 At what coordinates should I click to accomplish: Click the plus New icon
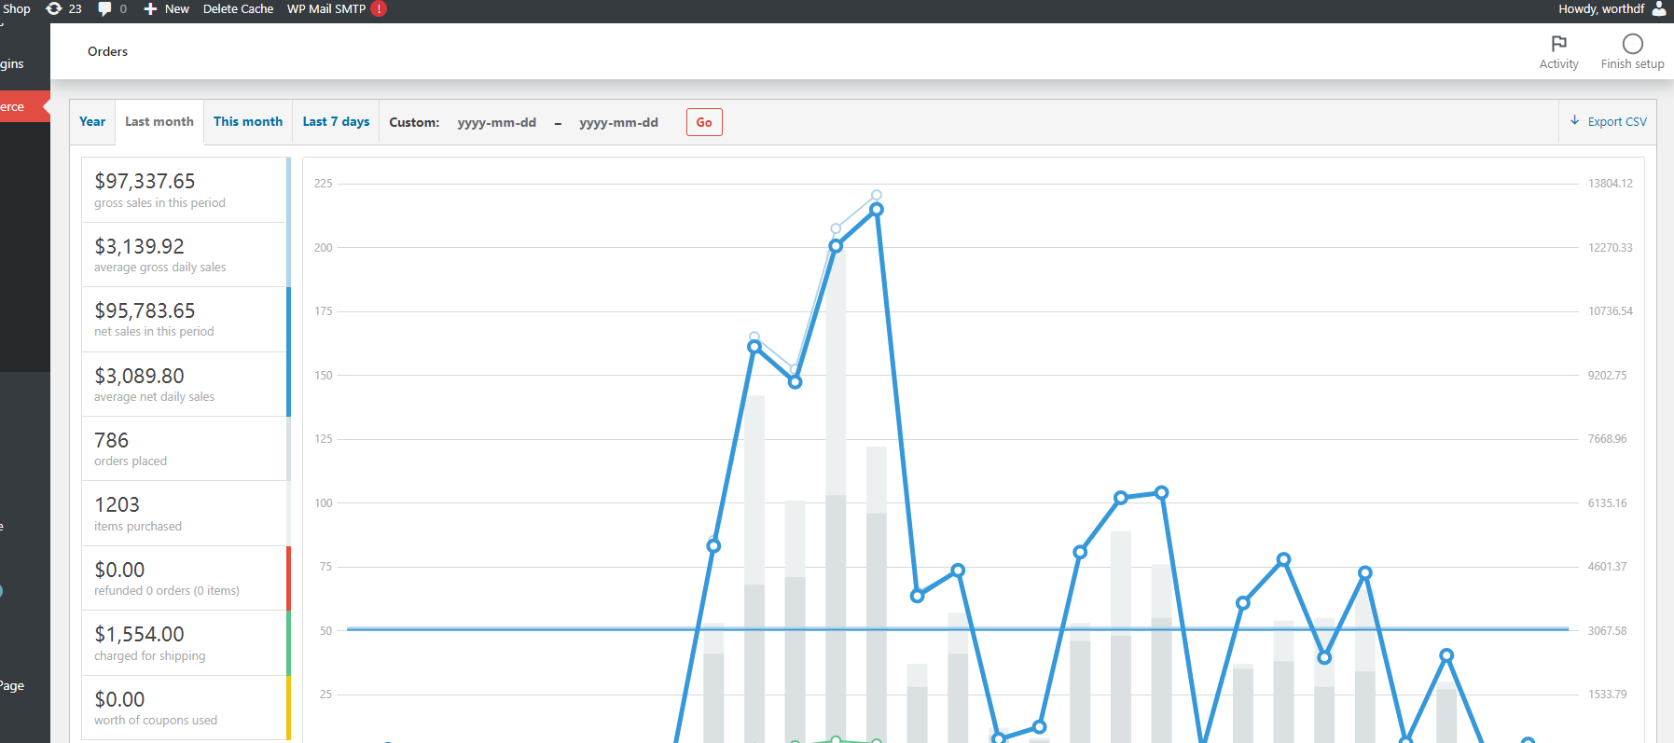150,8
